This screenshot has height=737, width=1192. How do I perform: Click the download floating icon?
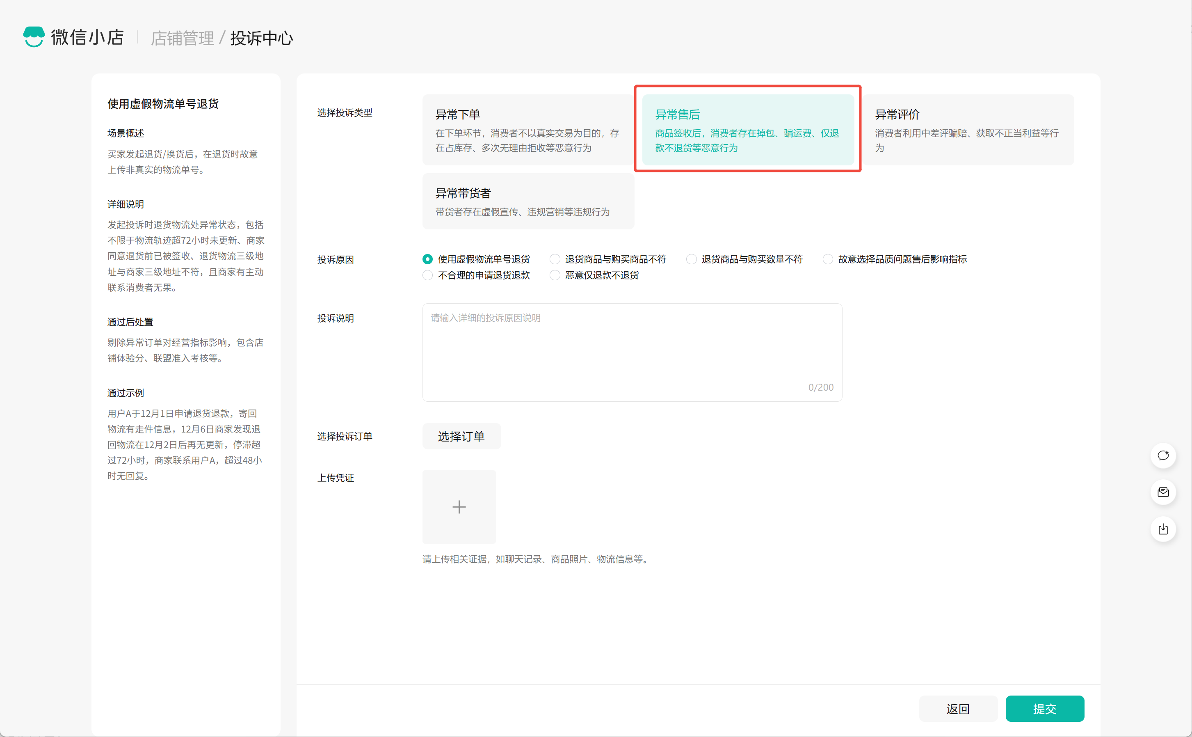click(x=1163, y=529)
